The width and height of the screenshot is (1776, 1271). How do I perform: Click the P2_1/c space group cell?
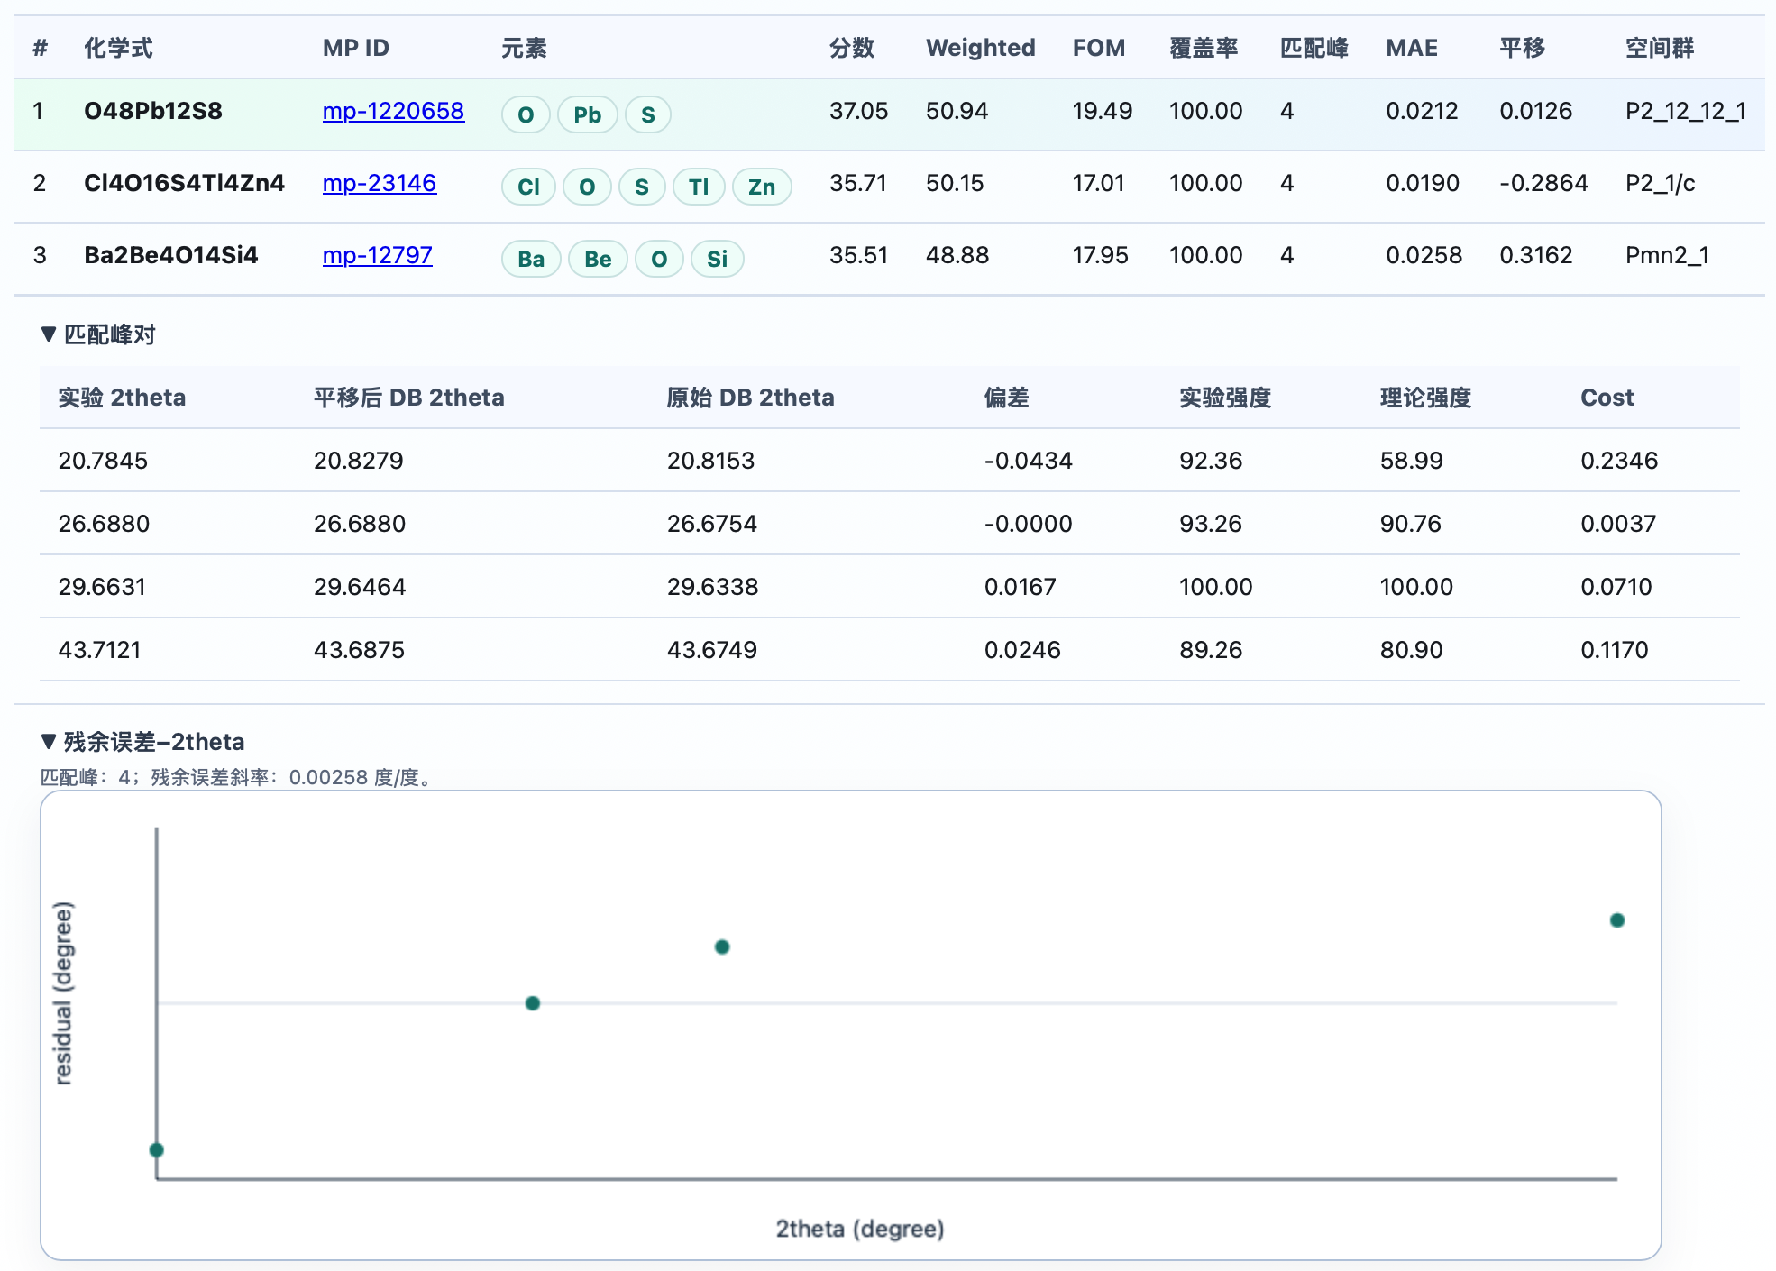pyautogui.click(x=1661, y=183)
